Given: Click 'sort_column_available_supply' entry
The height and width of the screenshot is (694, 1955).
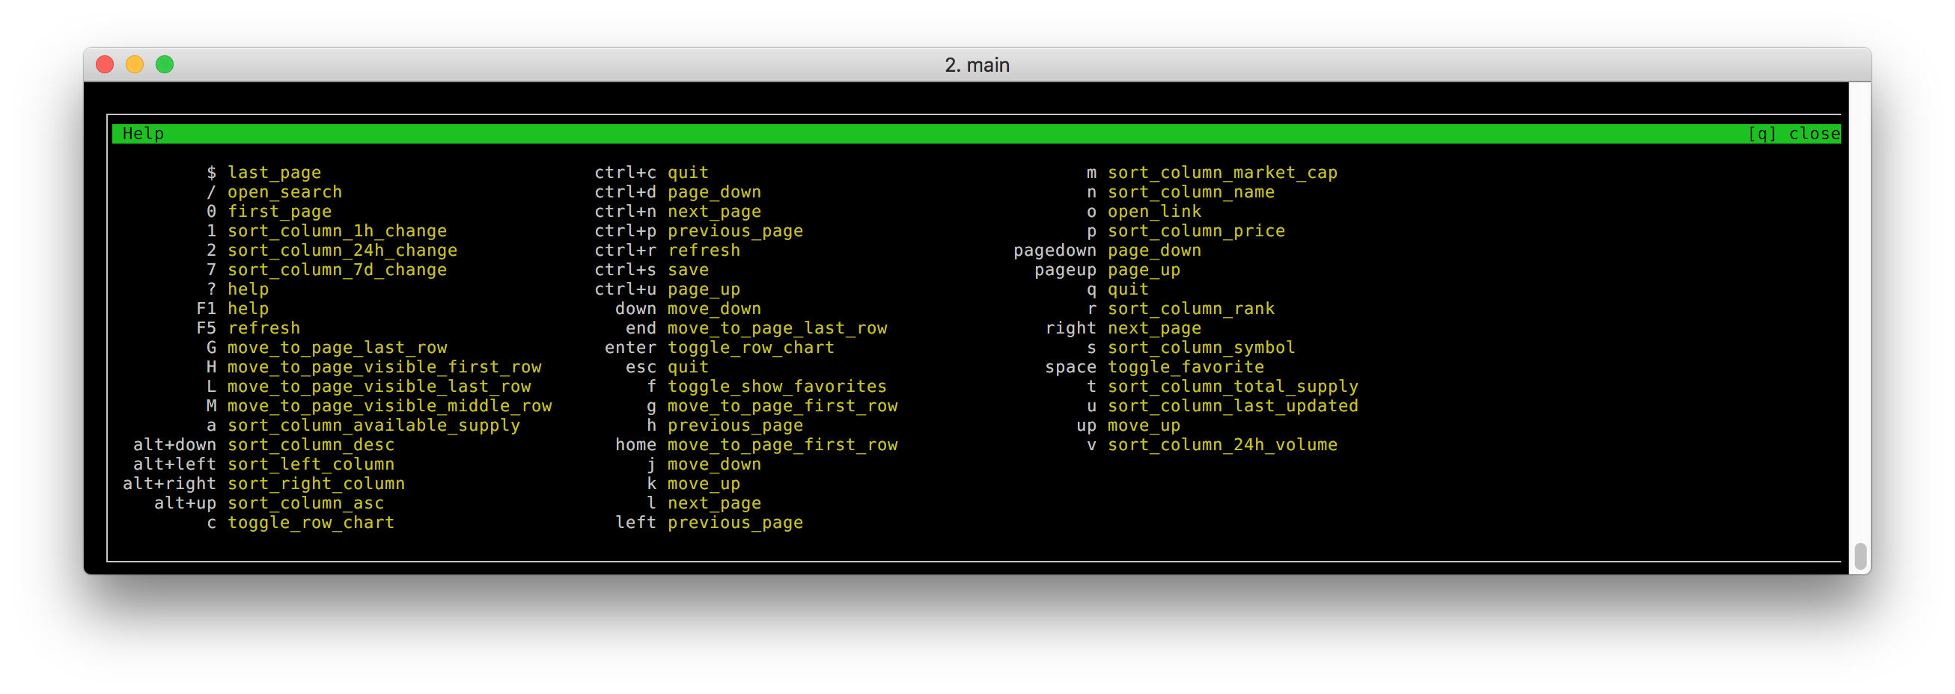Looking at the screenshot, I should pyautogui.click(x=374, y=426).
